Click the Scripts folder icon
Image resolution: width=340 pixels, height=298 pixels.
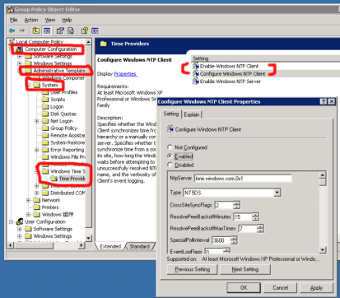45,100
